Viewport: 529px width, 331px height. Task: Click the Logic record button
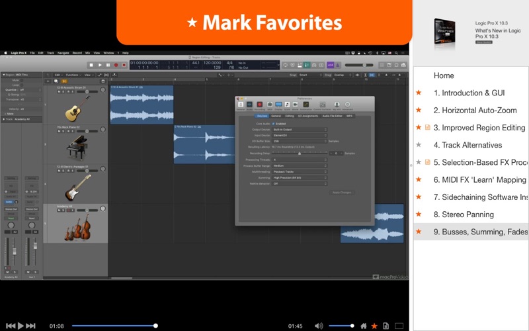click(116, 65)
